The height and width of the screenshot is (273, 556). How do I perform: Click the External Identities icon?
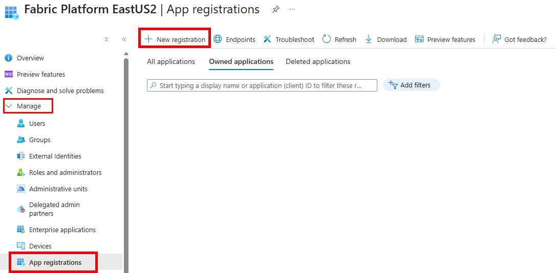point(21,156)
